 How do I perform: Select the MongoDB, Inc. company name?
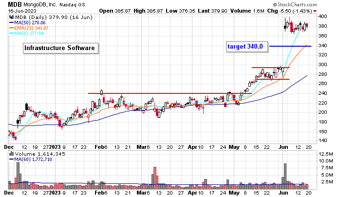point(40,4)
